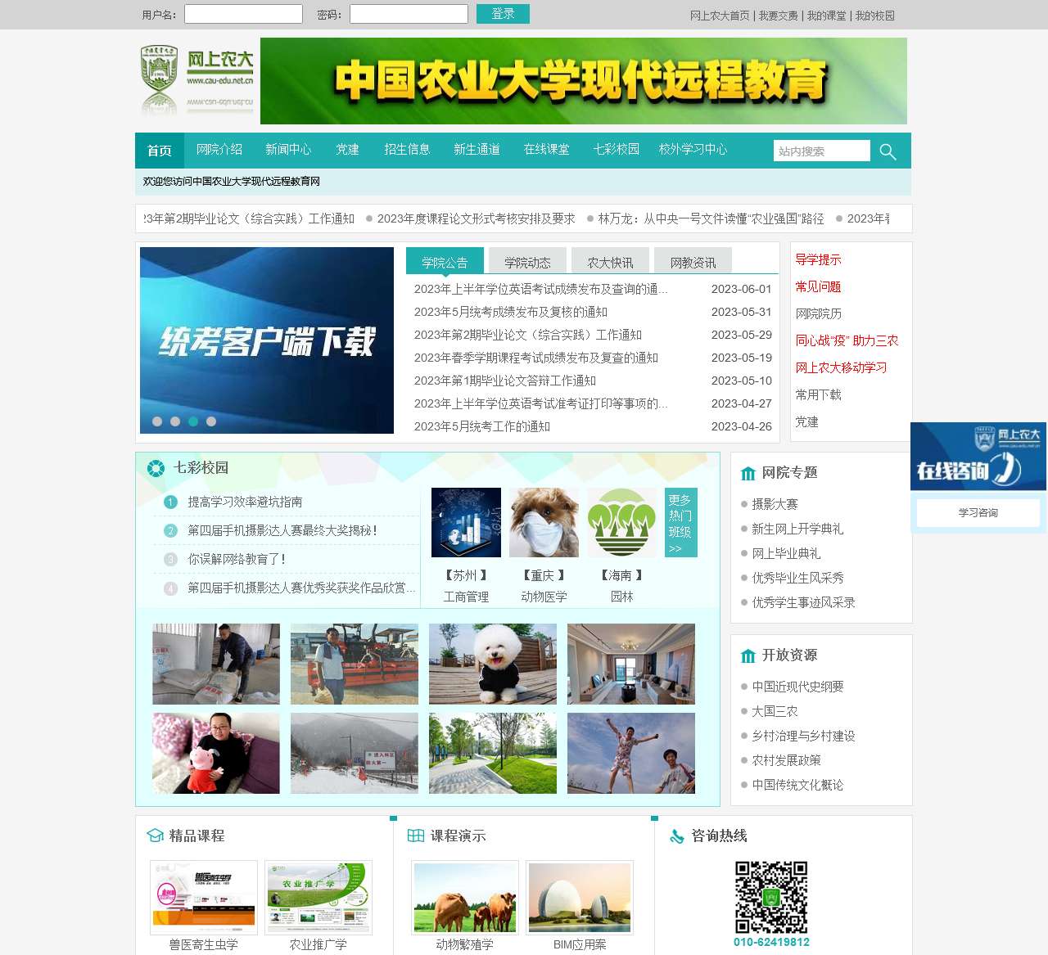
Task: Select the second carousel dot
Action: tap(174, 423)
